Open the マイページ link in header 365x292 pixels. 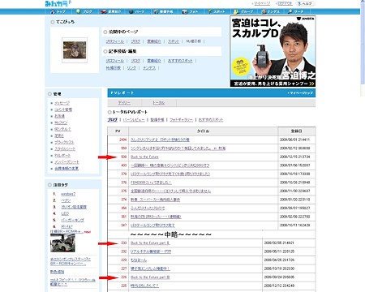click(262, 3)
